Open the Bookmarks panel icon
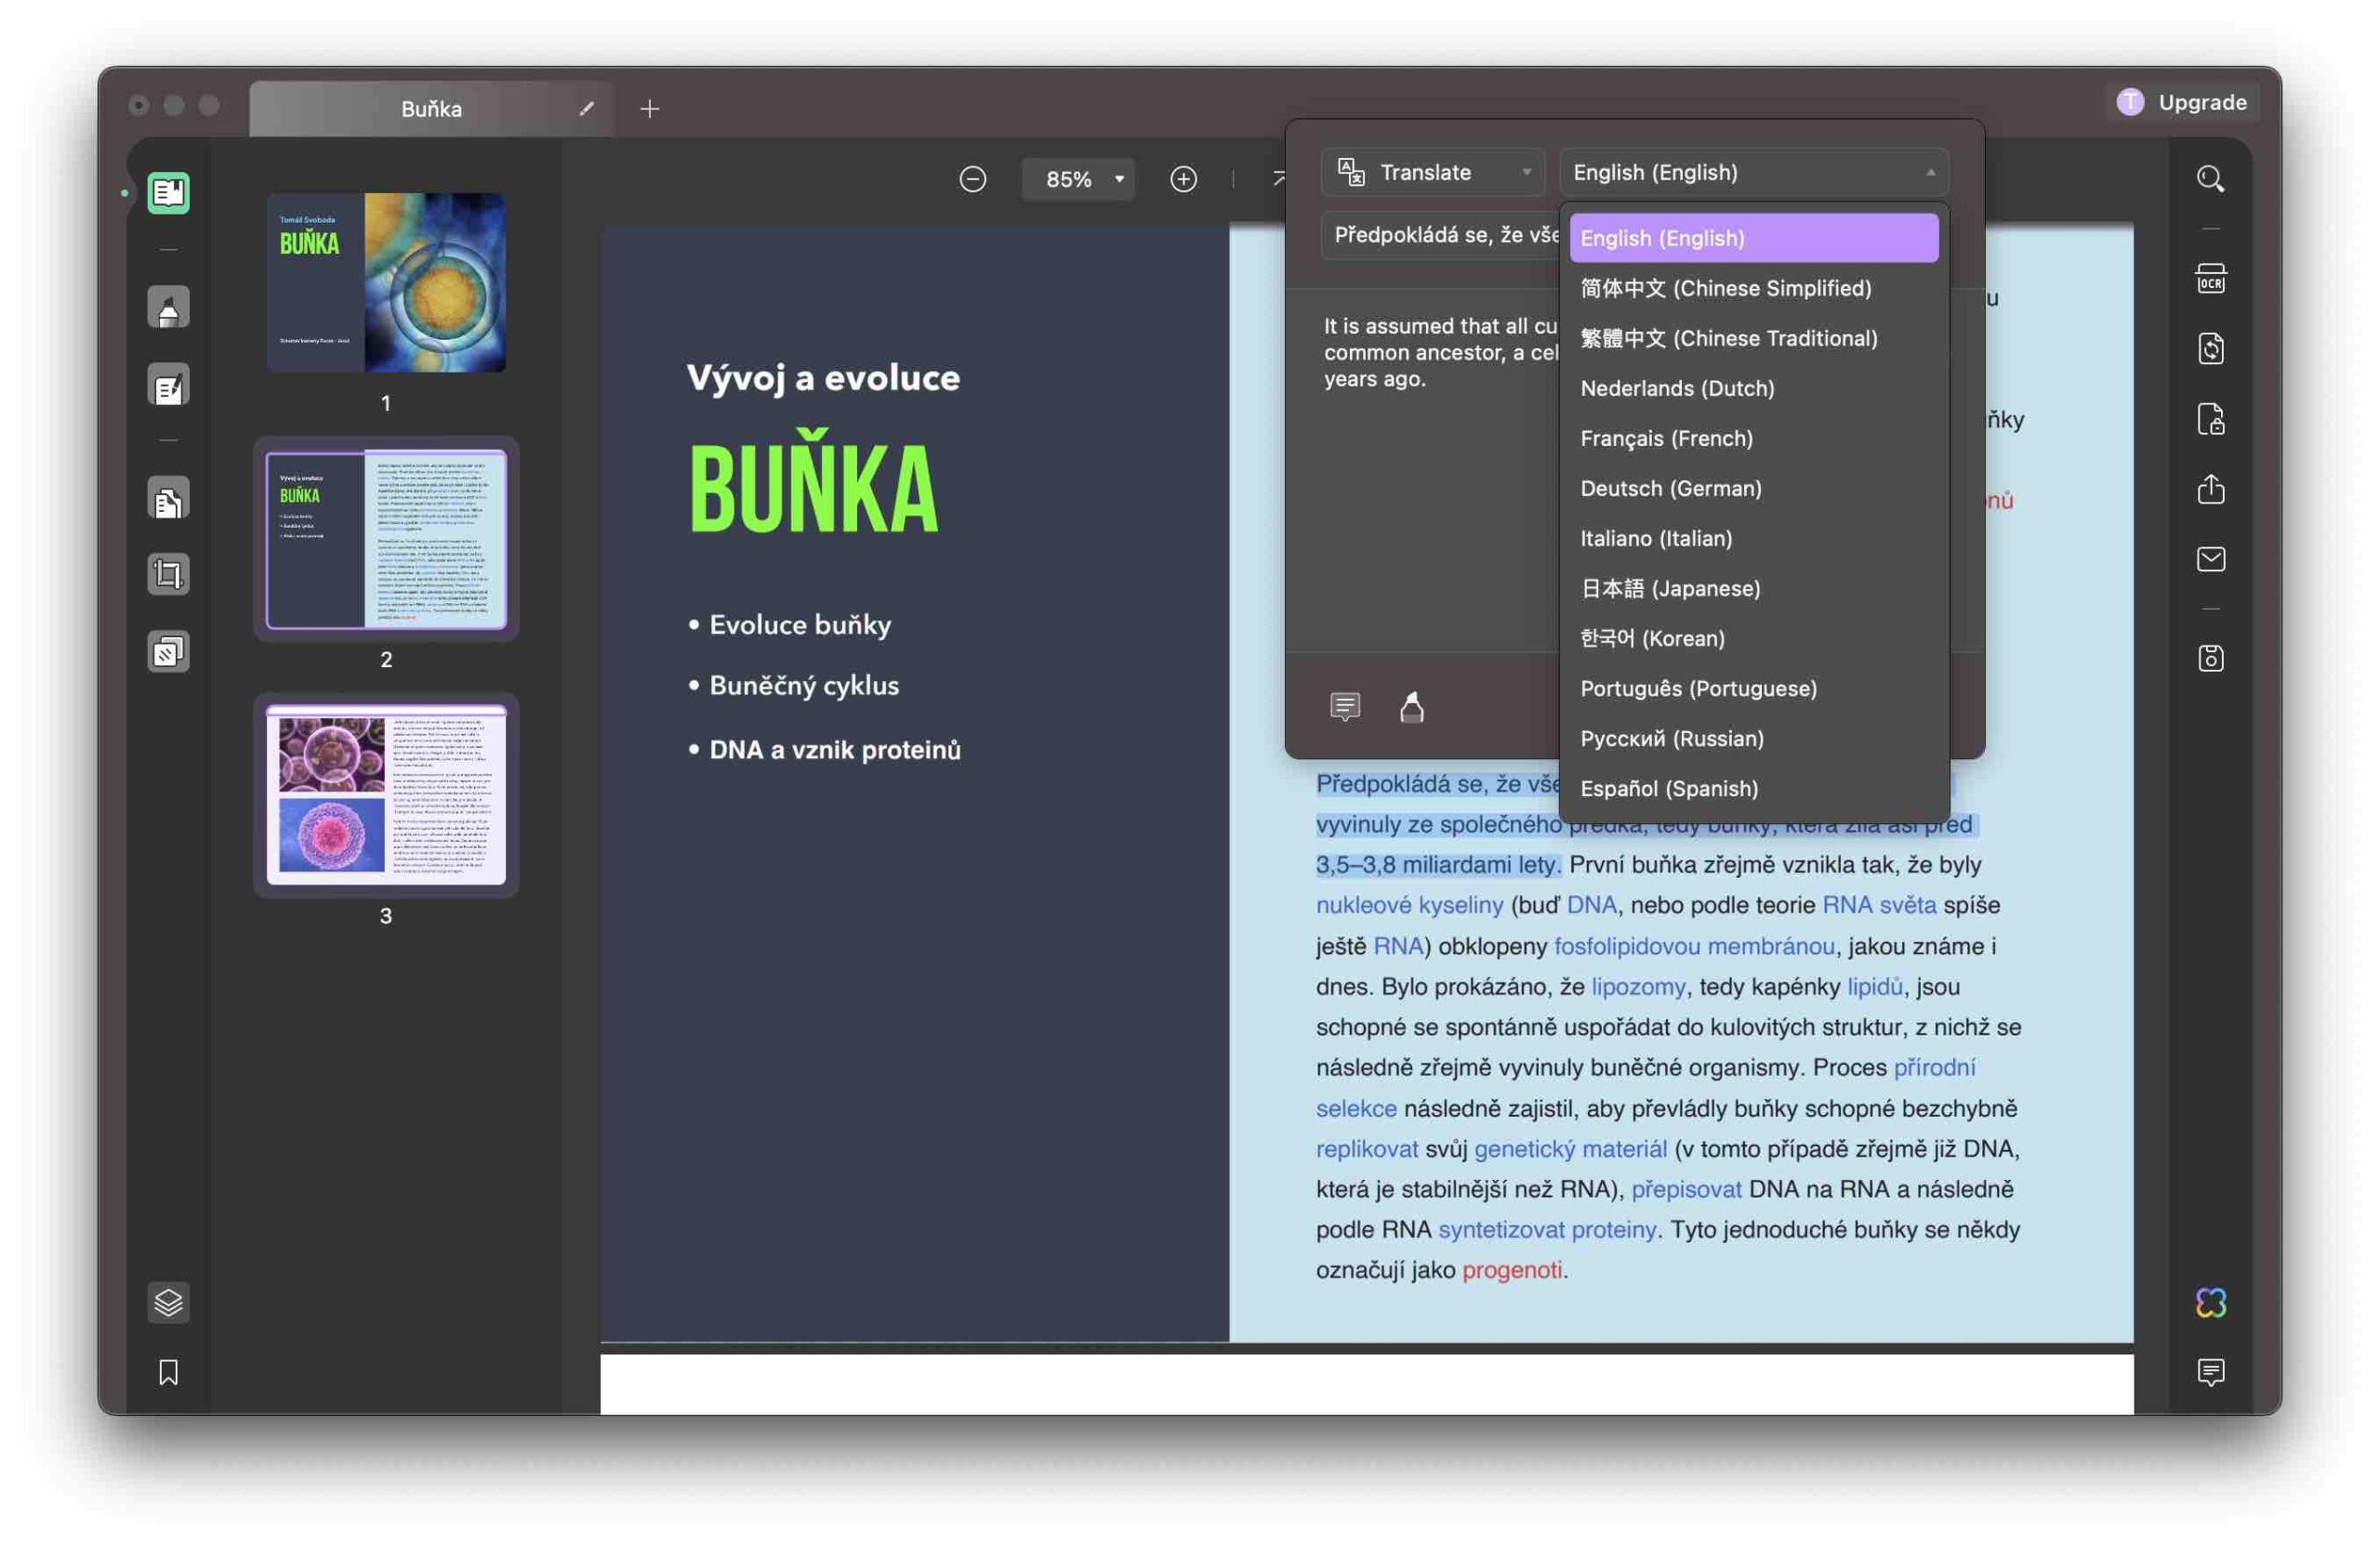Image resolution: width=2380 pixels, height=1545 pixels. (x=168, y=1372)
